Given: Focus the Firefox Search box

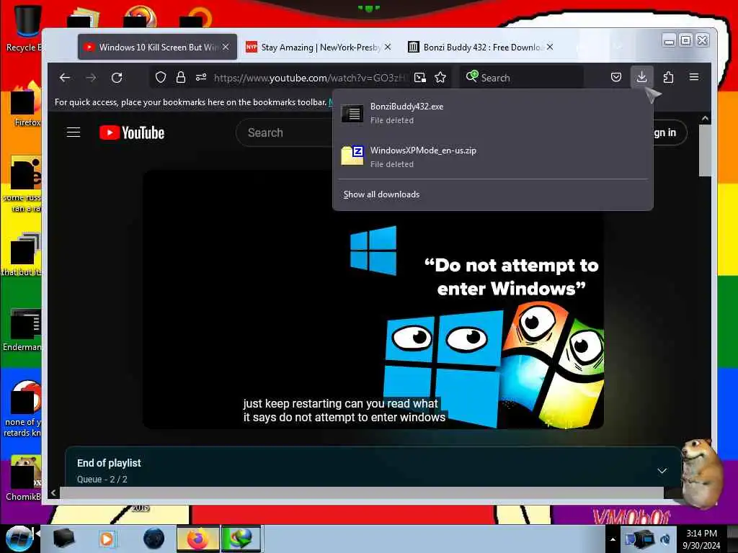Looking at the screenshot, I should 522,78.
